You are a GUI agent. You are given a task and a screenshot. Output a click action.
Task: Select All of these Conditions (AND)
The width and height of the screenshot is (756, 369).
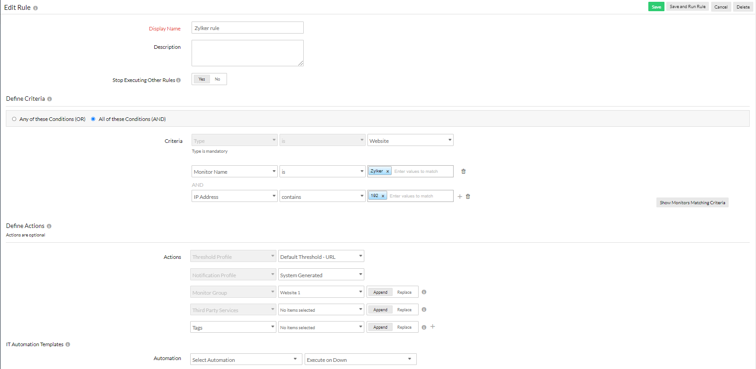point(93,119)
